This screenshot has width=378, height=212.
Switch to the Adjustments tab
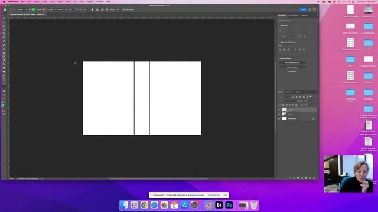point(294,16)
